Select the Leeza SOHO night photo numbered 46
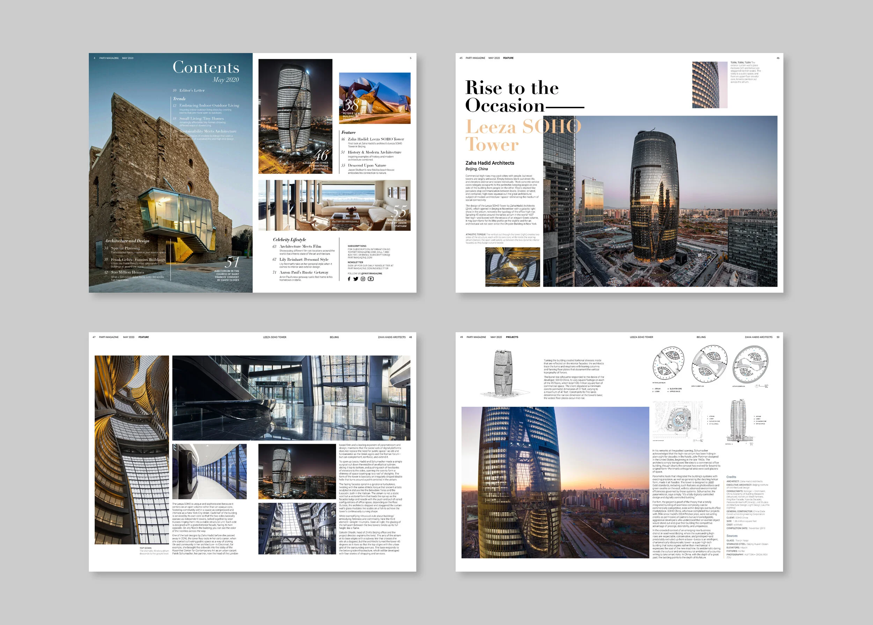Viewport: 873px width, 625px height. (295, 116)
